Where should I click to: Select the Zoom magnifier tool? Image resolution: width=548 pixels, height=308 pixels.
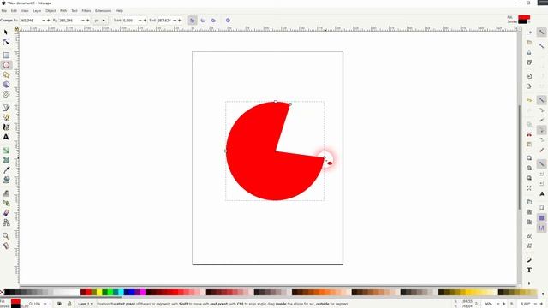6,236
